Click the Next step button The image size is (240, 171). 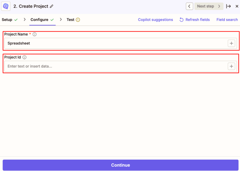click(x=209, y=6)
